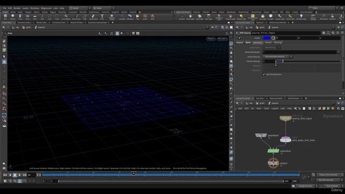This screenshot has height=194, width=345.
Task: Select the wire_pops_into_here merge node
Action: click(285, 140)
